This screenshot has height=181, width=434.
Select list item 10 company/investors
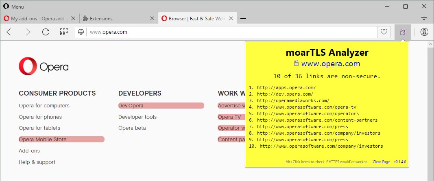pos(321,146)
